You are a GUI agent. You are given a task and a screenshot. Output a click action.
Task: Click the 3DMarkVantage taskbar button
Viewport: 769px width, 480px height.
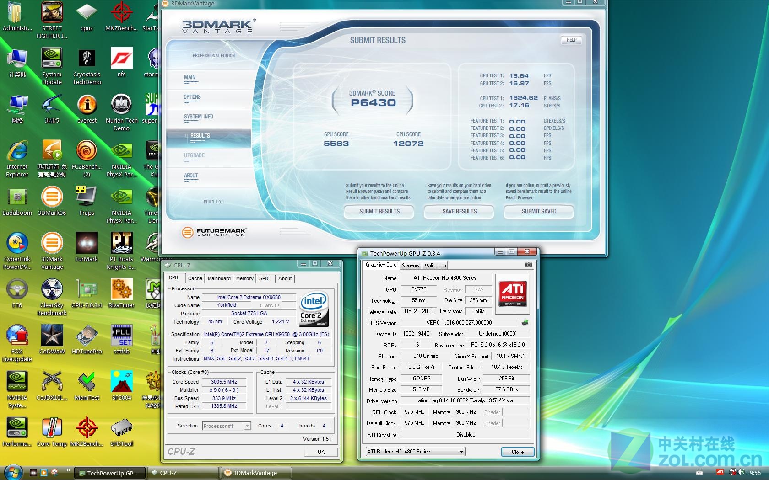pyautogui.click(x=256, y=473)
